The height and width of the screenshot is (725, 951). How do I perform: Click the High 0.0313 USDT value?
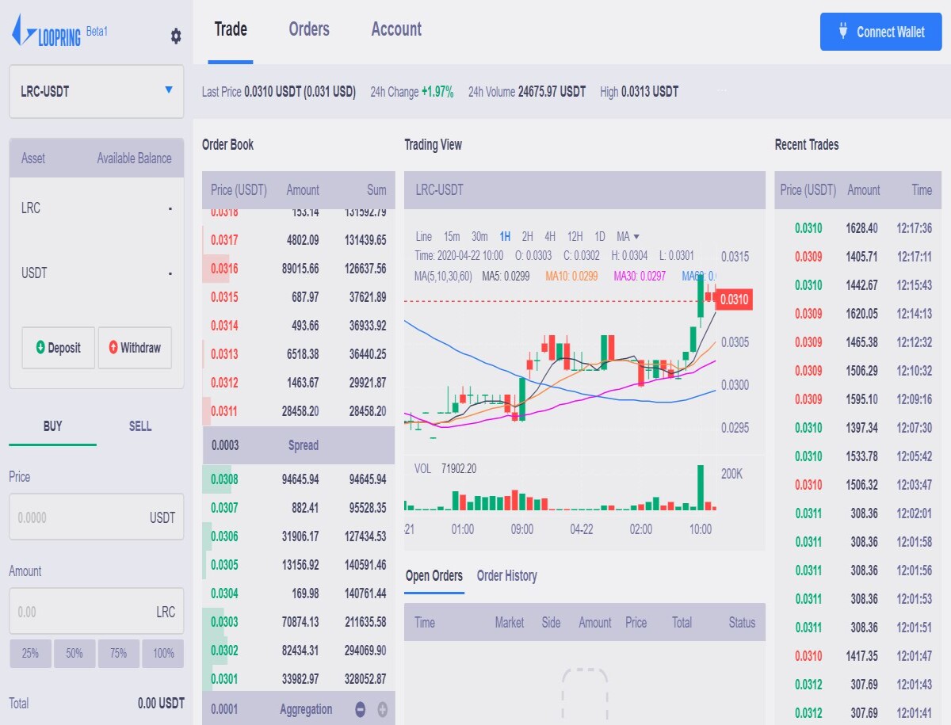point(650,92)
